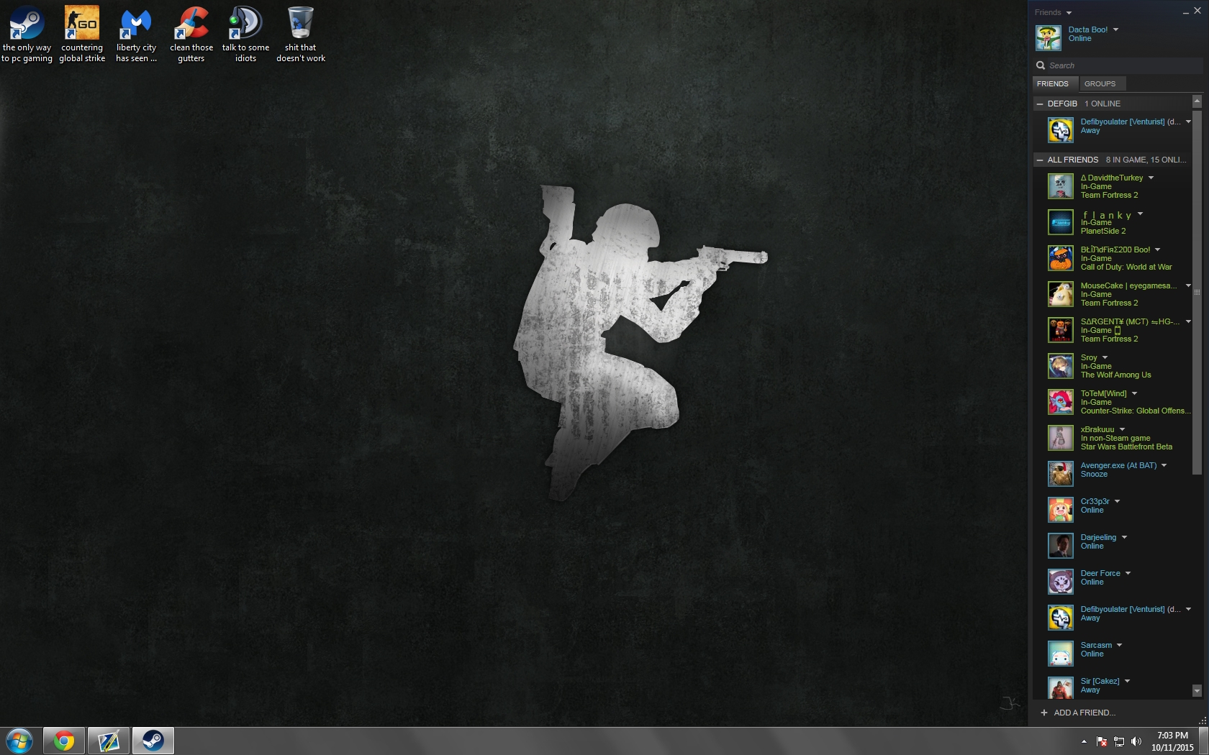
Task: Open TeamSpeak shortcut 'talk to some idiots'
Action: [x=245, y=34]
